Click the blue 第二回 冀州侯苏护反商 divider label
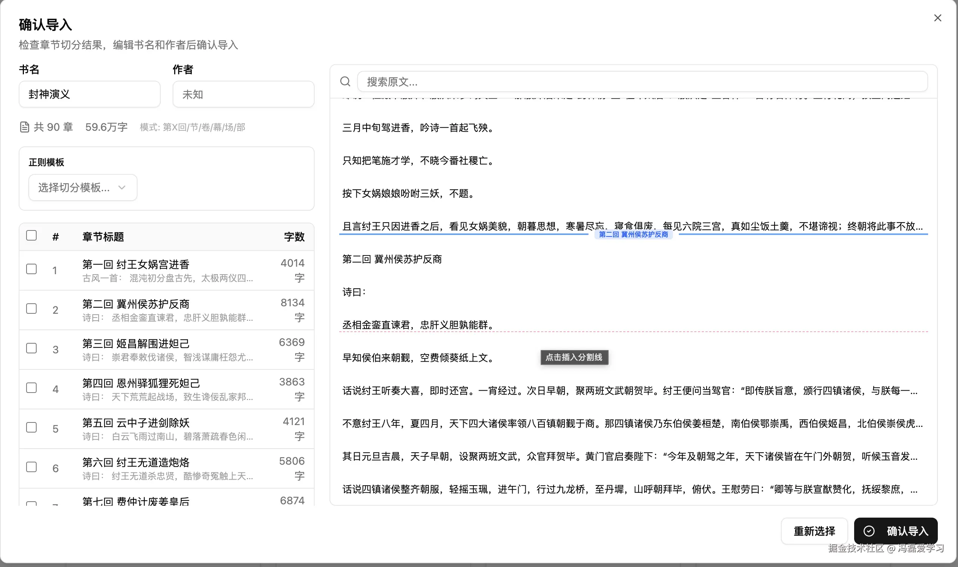 [634, 235]
